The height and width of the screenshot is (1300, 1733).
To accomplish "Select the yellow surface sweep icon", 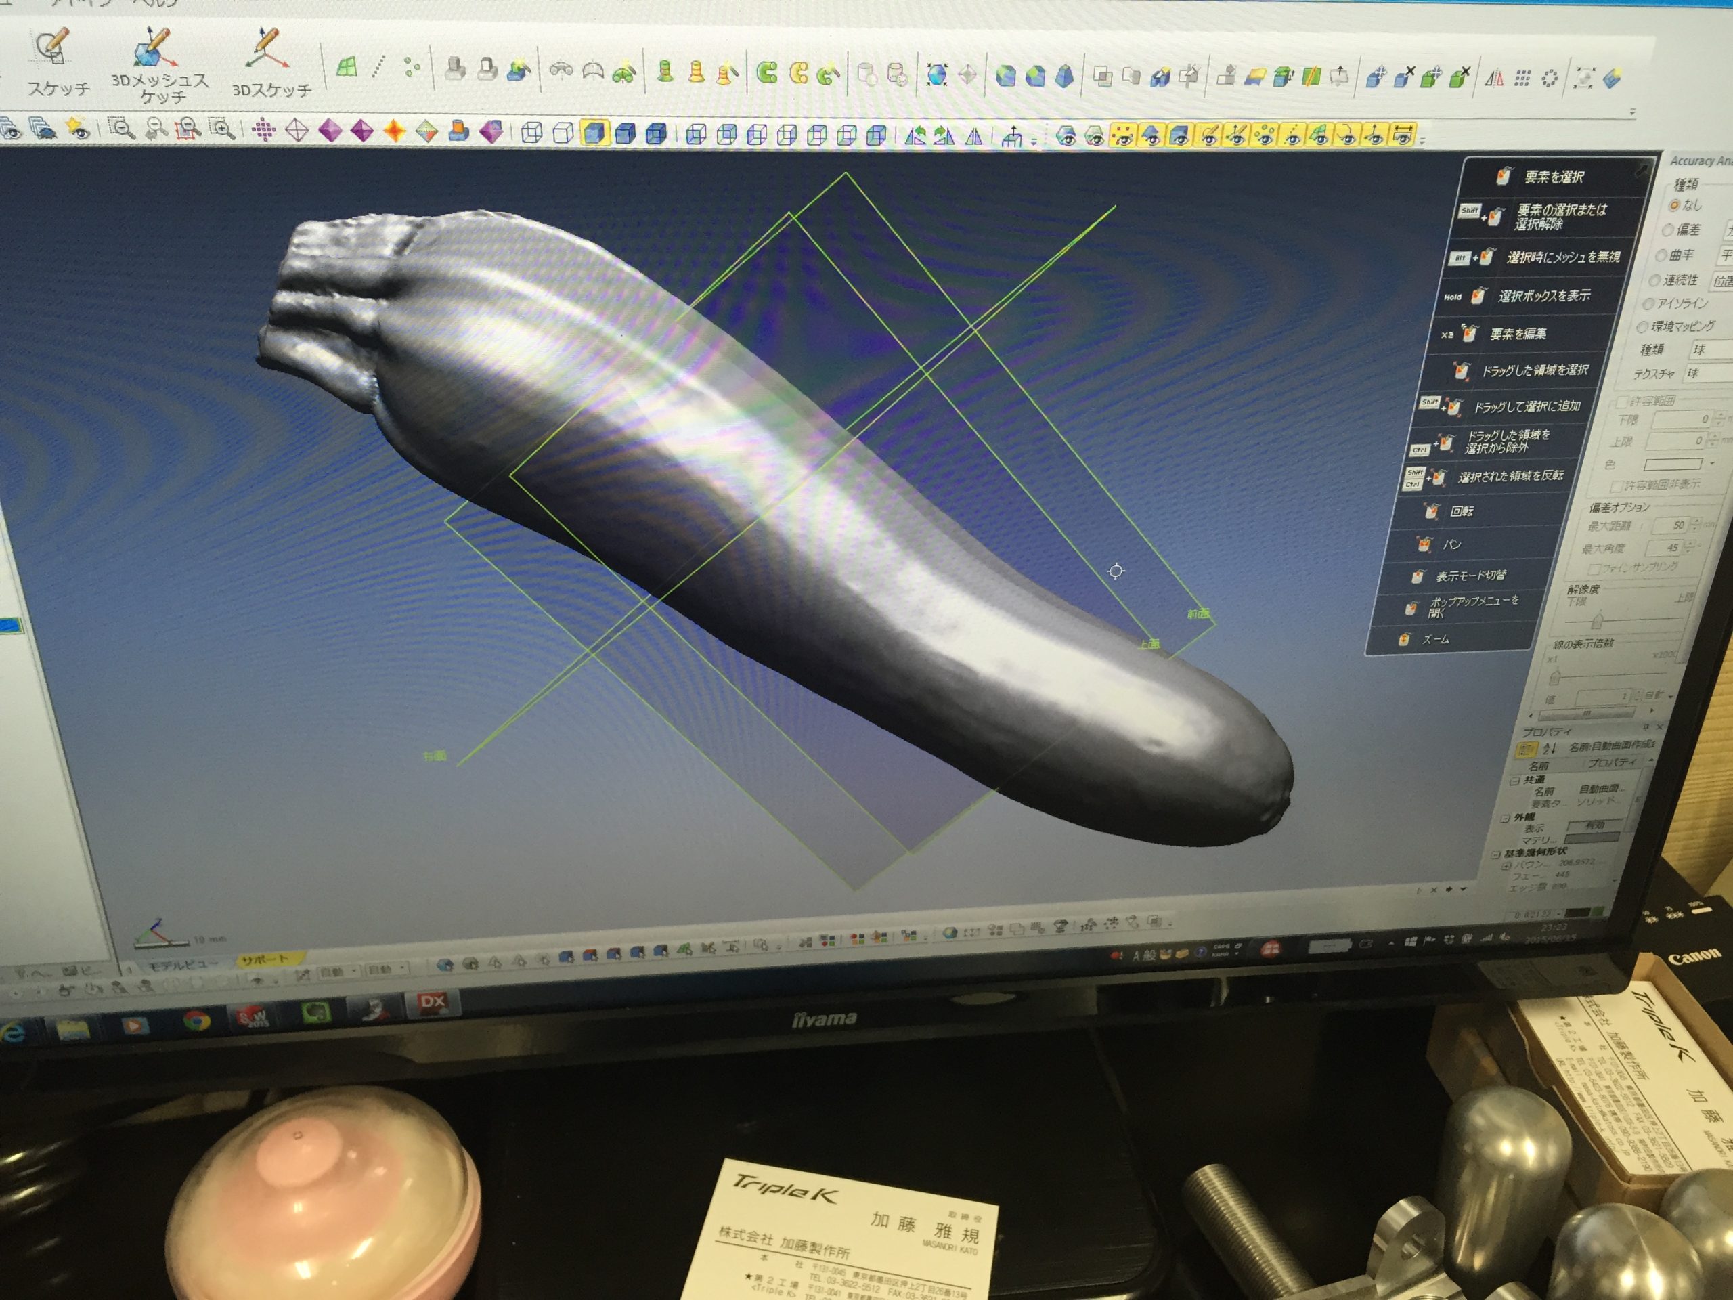I will point(797,74).
